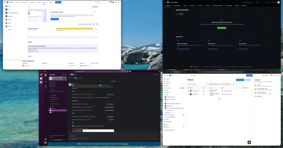Image resolution: width=283 pixels, height=148 pixels.
Task: Click the yellow component readiness progress bar
Action: [75, 29]
